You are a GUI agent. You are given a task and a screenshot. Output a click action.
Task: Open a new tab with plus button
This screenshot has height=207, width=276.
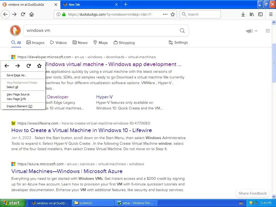[x=126, y=4]
